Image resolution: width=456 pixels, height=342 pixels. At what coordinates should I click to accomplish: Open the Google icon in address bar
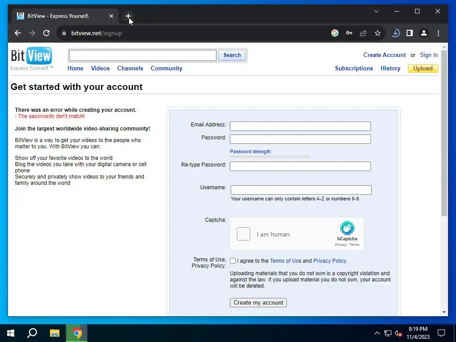click(335, 33)
